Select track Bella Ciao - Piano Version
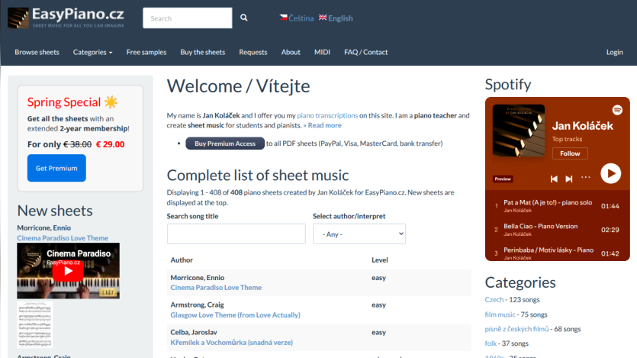This screenshot has height=358, width=637. pos(558,230)
